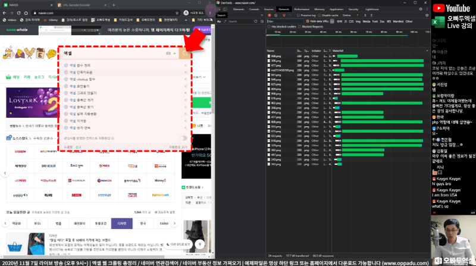Collapse the search autocomplete dropdown arrow
This screenshot has height=266, width=476.
175,54
